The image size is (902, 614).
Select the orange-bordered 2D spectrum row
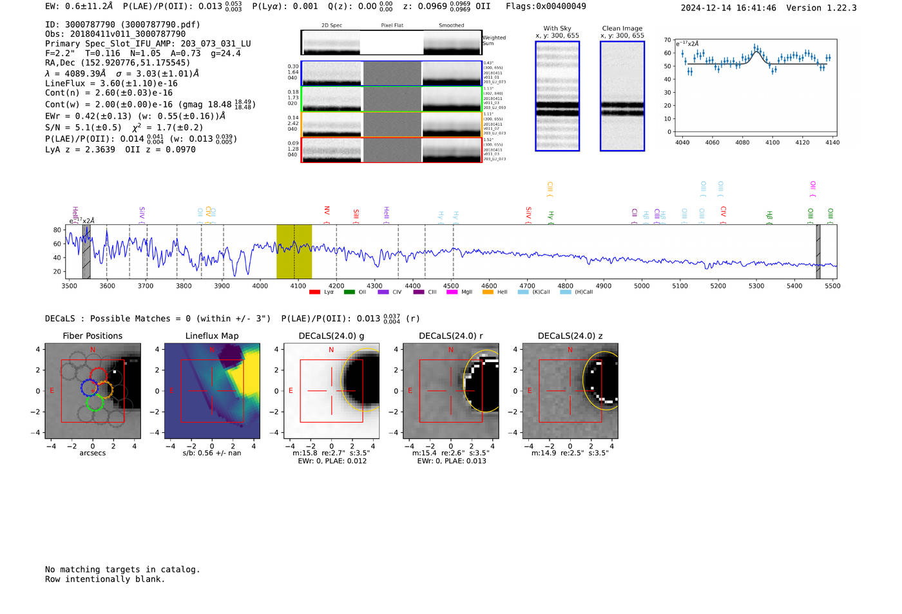click(391, 124)
